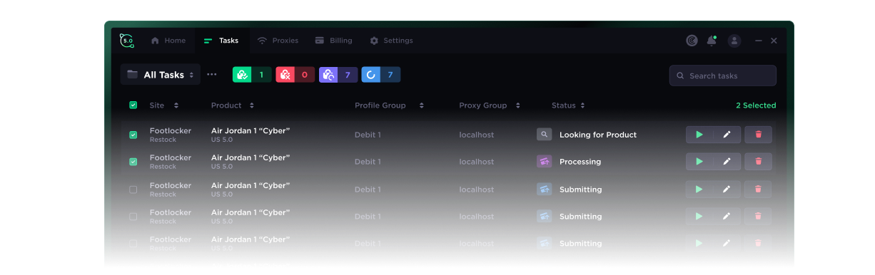Image resolution: width=875 pixels, height=275 pixels.
Task: Start the first Submitting task
Action: [699, 190]
